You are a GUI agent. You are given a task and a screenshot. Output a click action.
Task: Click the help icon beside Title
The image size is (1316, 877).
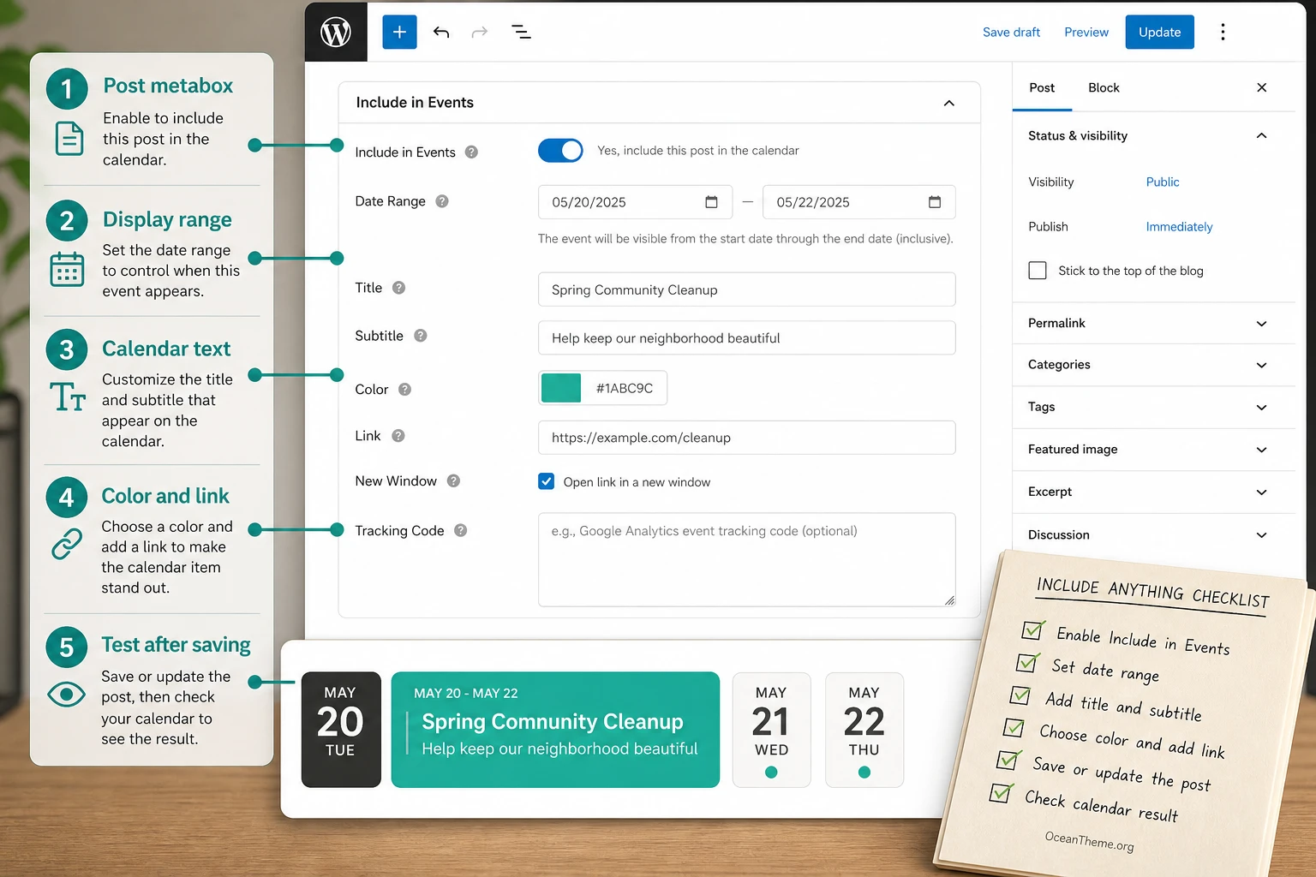398,288
